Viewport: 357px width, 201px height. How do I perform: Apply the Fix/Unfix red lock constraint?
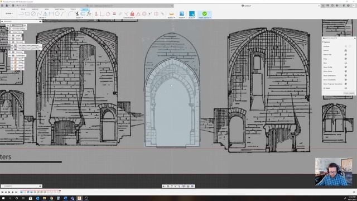pos(132,14)
